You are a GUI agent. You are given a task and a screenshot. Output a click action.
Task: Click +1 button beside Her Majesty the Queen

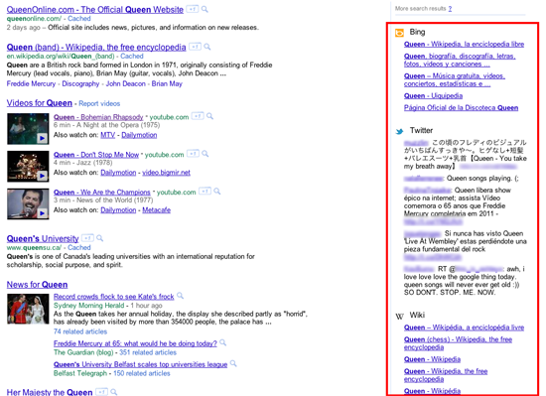pos(101,392)
